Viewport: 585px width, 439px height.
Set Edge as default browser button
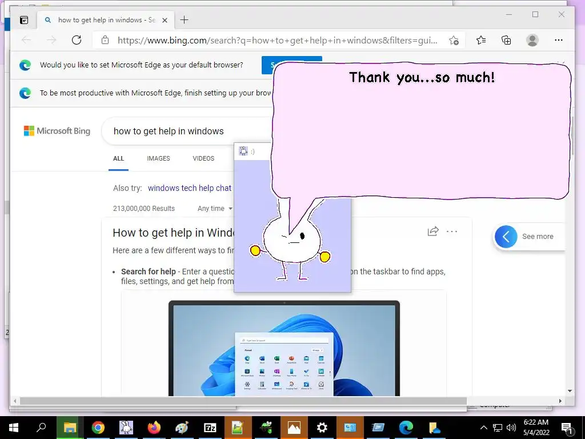tap(267, 65)
